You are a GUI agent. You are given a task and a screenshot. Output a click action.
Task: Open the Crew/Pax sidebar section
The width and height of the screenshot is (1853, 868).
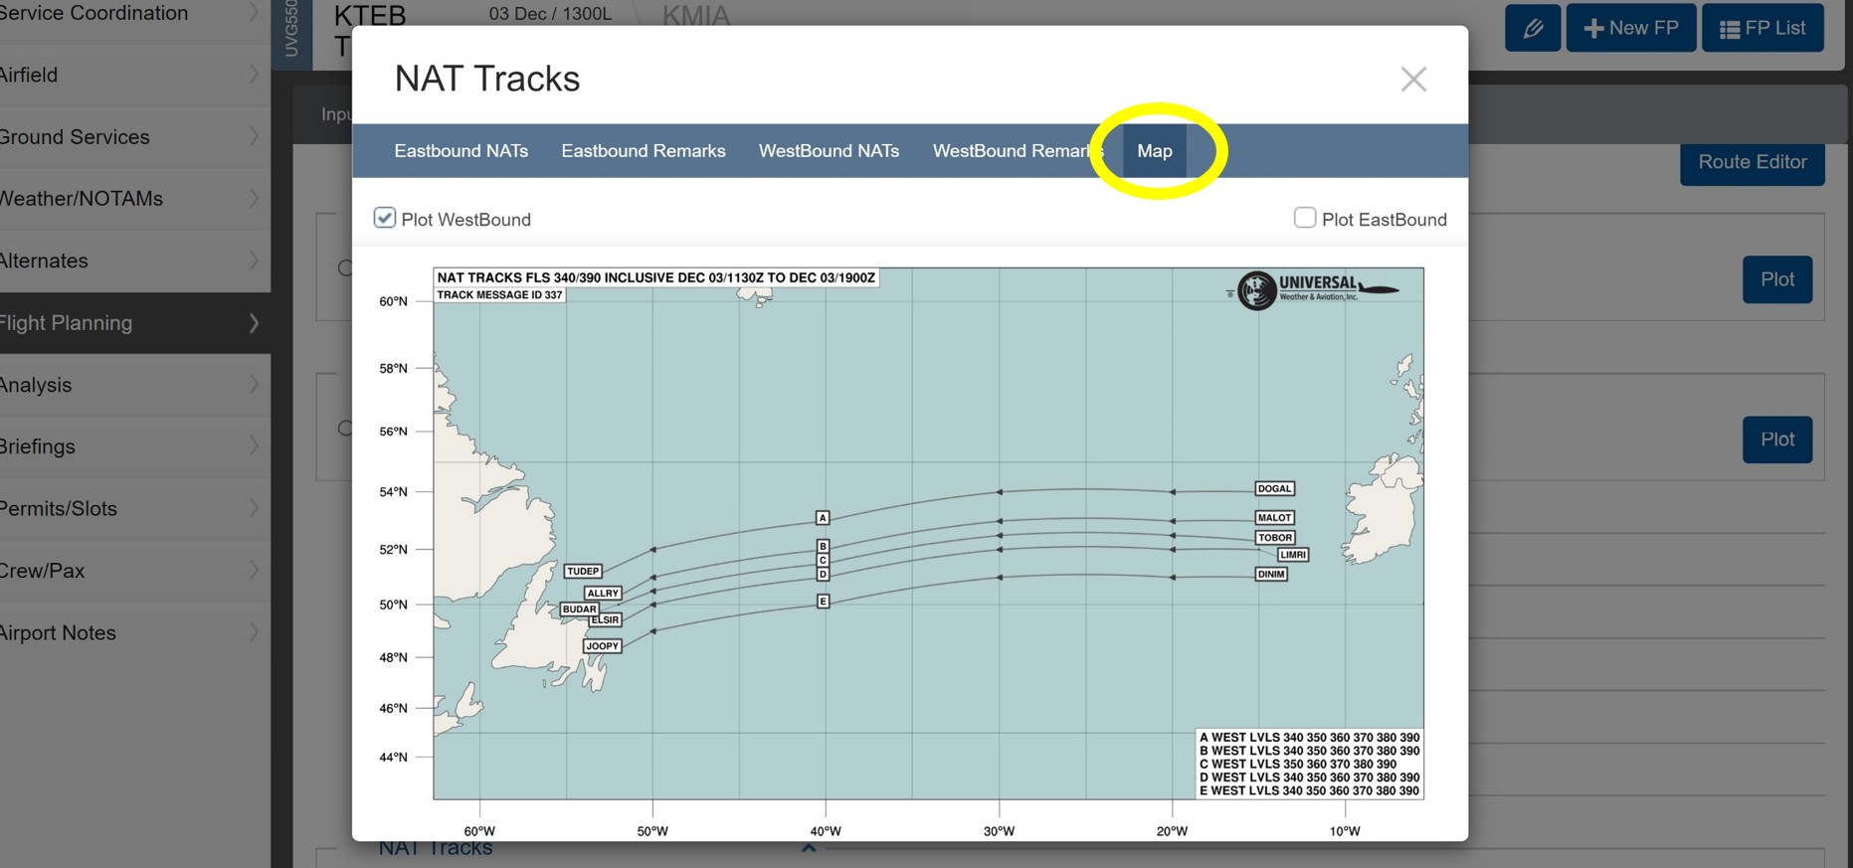coord(135,571)
